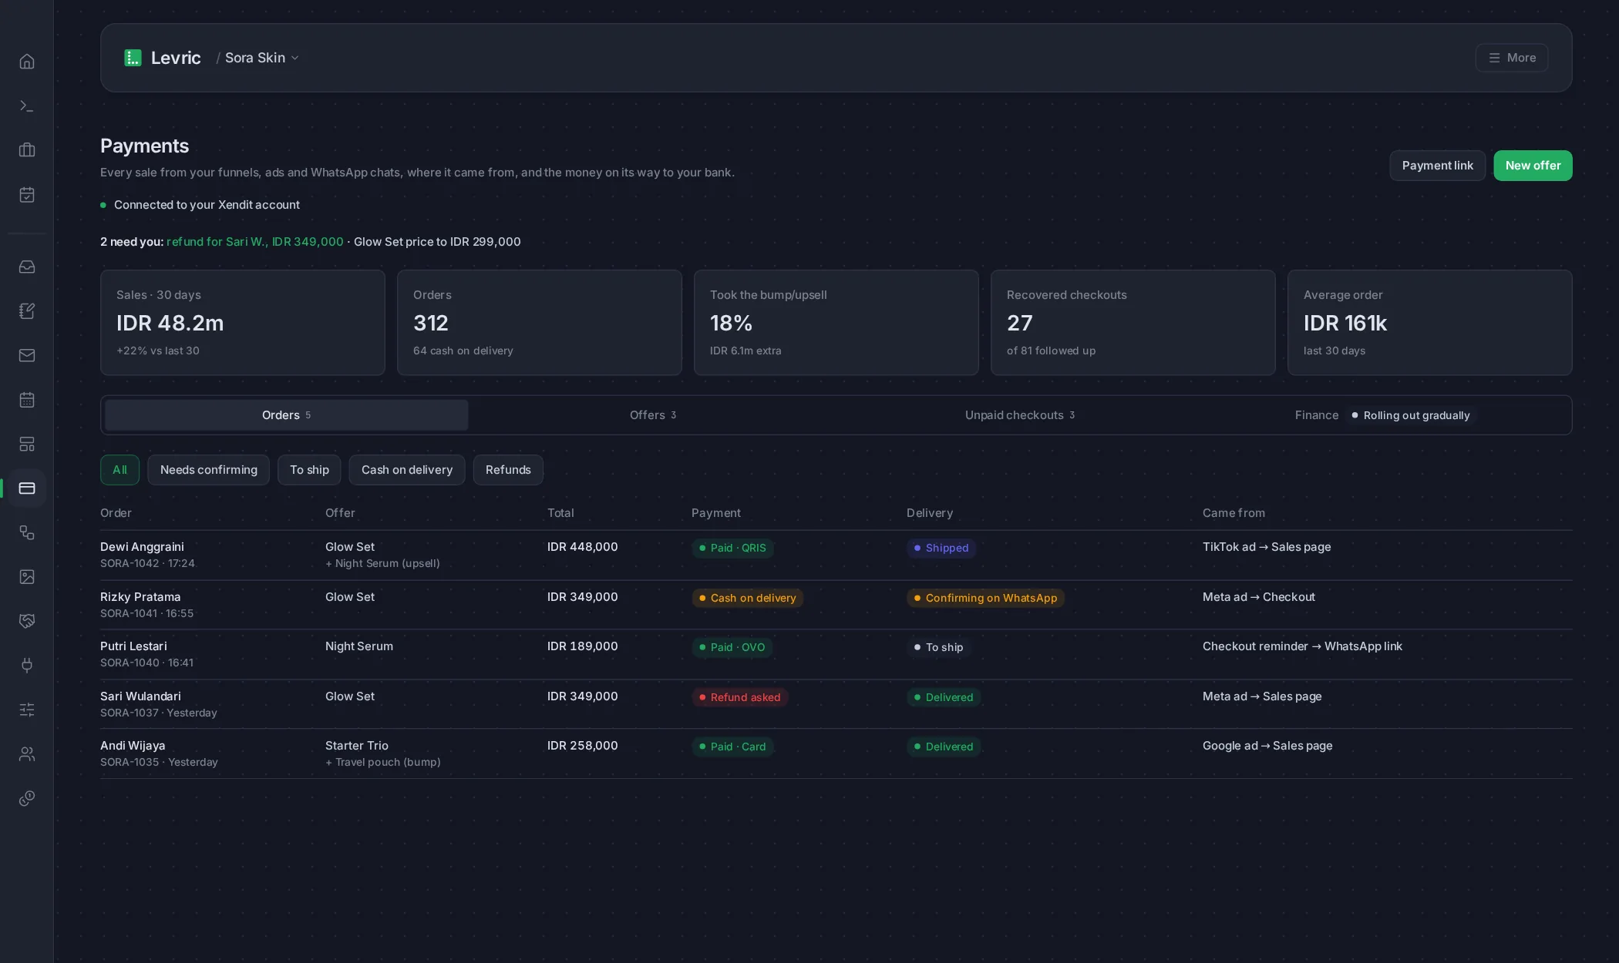The height and width of the screenshot is (963, 1619).
Task: Open the workflow nodes icon in sidebar
Action: click(27, 532)
